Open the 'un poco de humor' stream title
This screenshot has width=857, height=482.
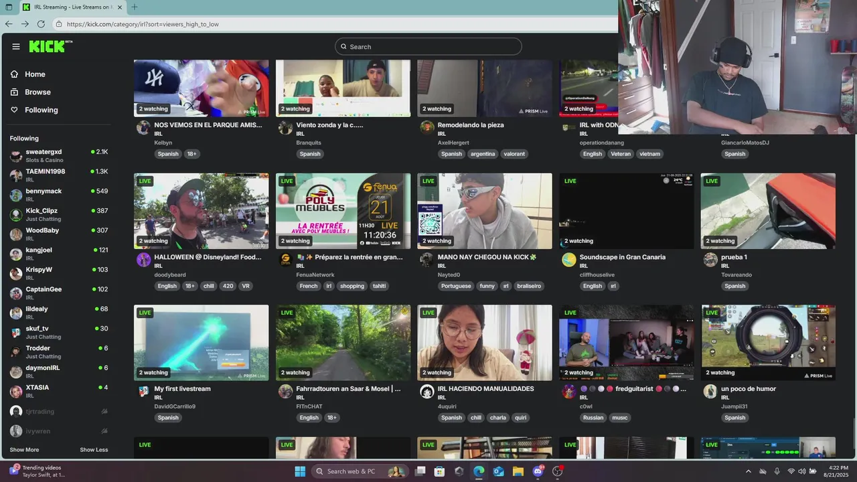point(749,389)
